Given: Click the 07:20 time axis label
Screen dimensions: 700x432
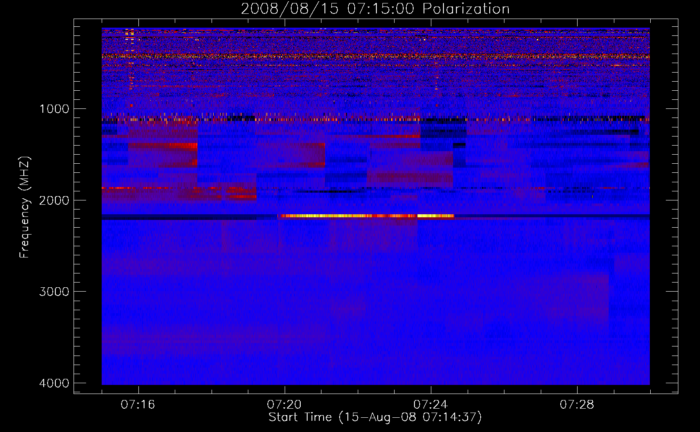Looking at the screenshot, I should coord(284,405).
